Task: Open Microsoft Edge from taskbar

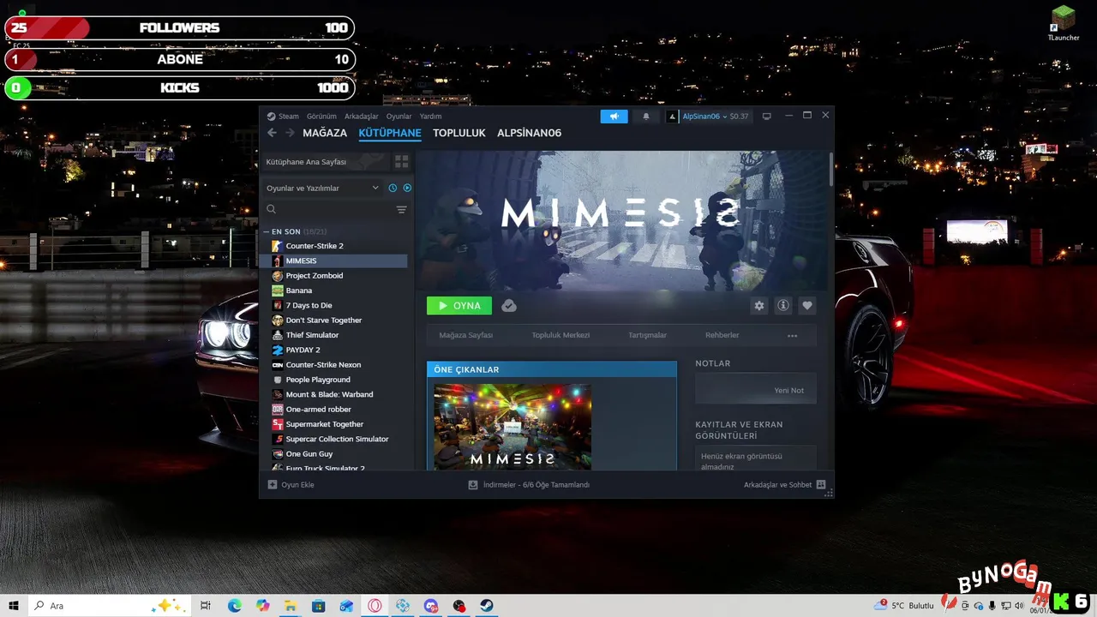Action: coord(235,606)
